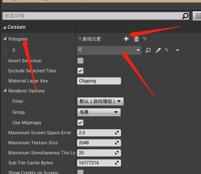The width and height of the screenshot is (201, 174).
Task: Edit Maximum Simultaneous Tile Loads value
Action: [x=99, y=153]
